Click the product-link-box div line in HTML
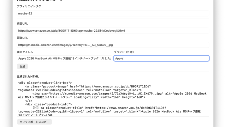The width and height of the screenshot is (226, 127). [45, 83]
